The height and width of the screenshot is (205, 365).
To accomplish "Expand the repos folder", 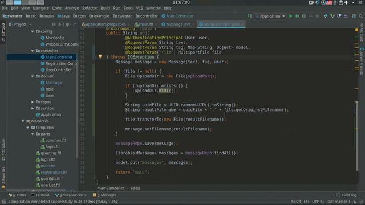I will pos(33,102).
